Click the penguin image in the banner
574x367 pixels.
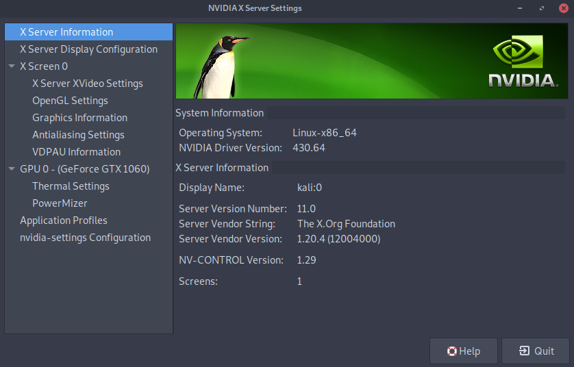(218, 64)
